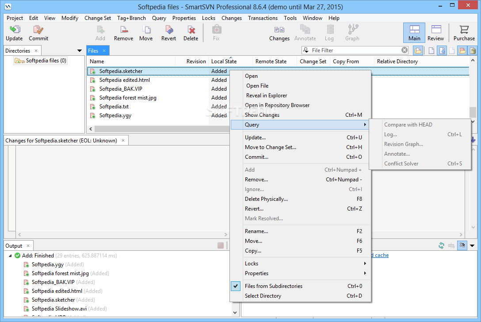Screen dimensions: 481x322
Task: Toggle the open-folder view button next to File Filter
Action: click(418, 50)
